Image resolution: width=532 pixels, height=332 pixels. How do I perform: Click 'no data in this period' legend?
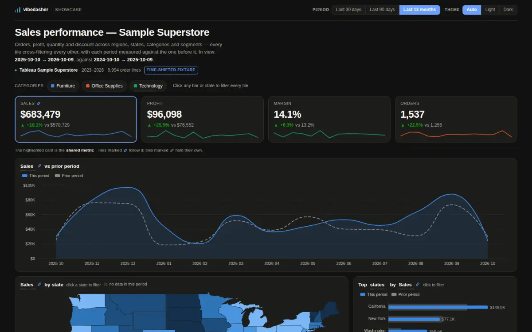tap(125, 285)
